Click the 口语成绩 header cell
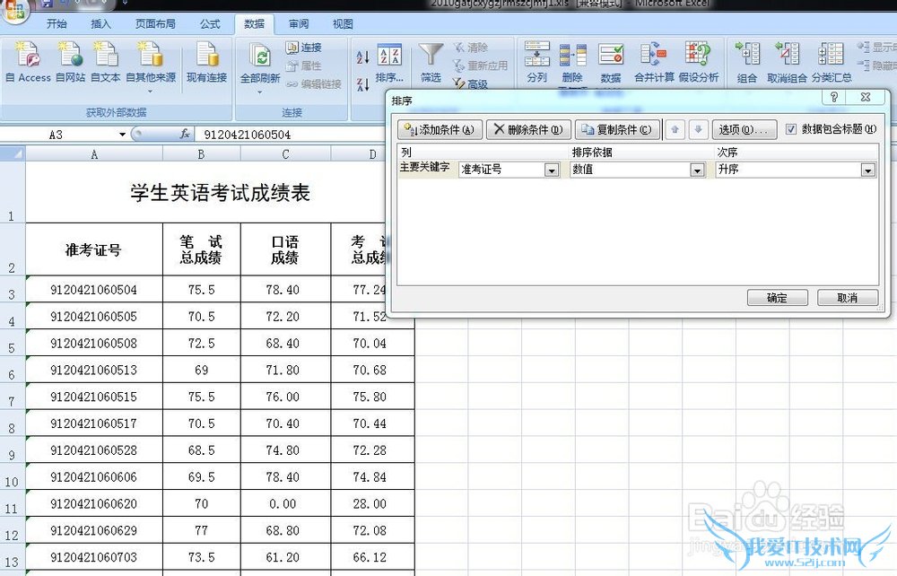Image resolution: width=897 pixels, height=576 pixels. 285,250
